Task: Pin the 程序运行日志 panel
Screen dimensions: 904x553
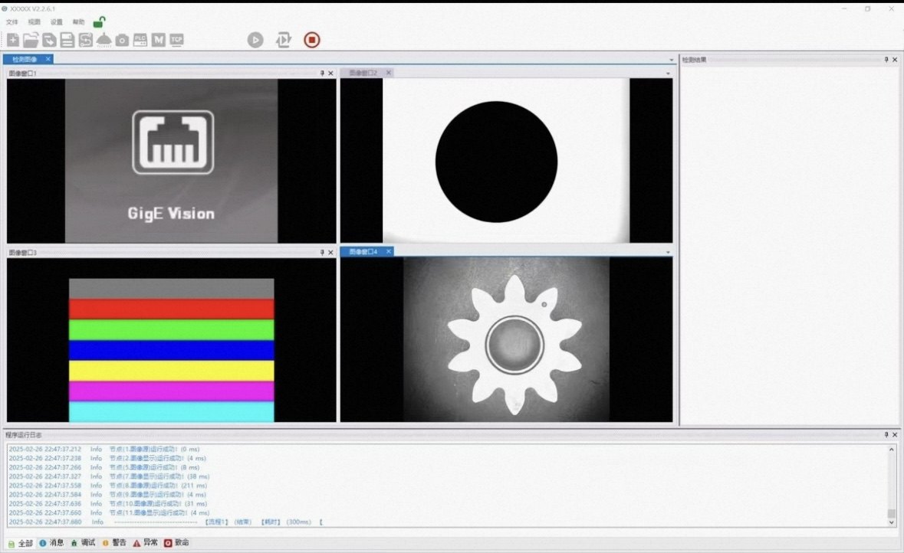Action: (x=886, y=435)
